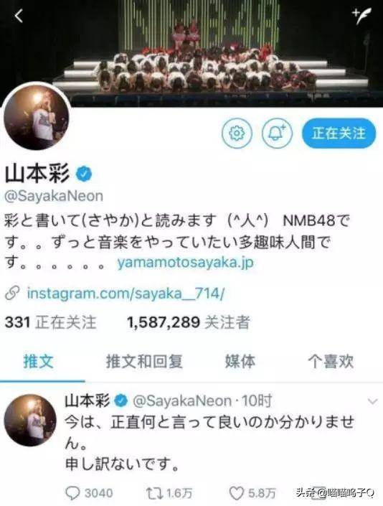The image size is (383, 506).
Task: Go back using the top-left arrow
Action: [19, 16]
